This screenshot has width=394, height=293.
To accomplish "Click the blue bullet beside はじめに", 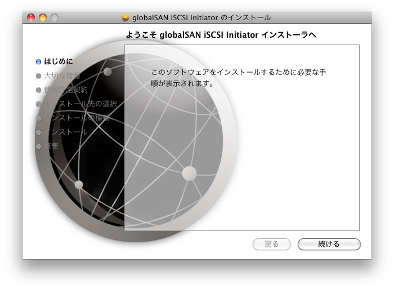I will pyautogui.click(x=38, y=61).
